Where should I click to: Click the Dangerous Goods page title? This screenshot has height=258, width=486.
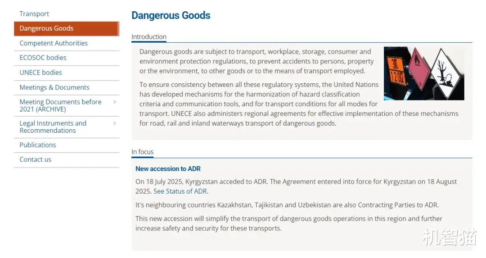(171, 15)
